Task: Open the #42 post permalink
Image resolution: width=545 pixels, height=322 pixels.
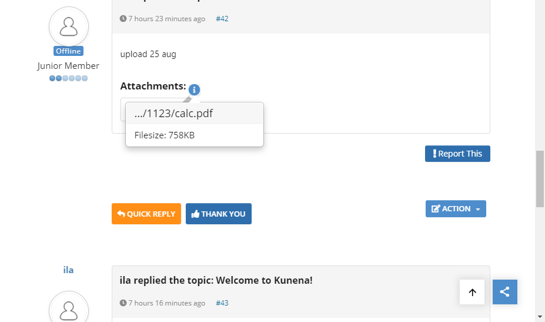Action: tap(222, 19)
